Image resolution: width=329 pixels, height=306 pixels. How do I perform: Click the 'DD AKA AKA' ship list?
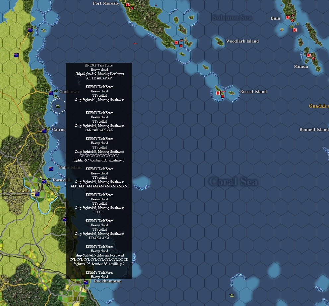[x=99, y=238]
